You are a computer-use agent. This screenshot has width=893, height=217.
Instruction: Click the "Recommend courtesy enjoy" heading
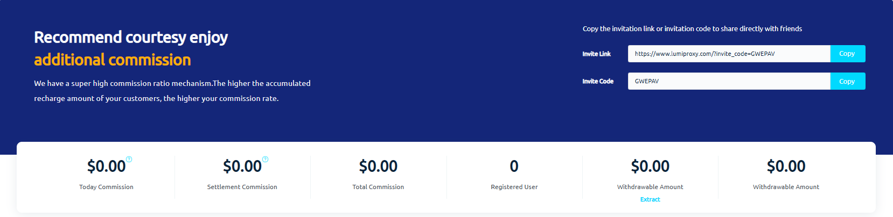(x=131, y=37)
